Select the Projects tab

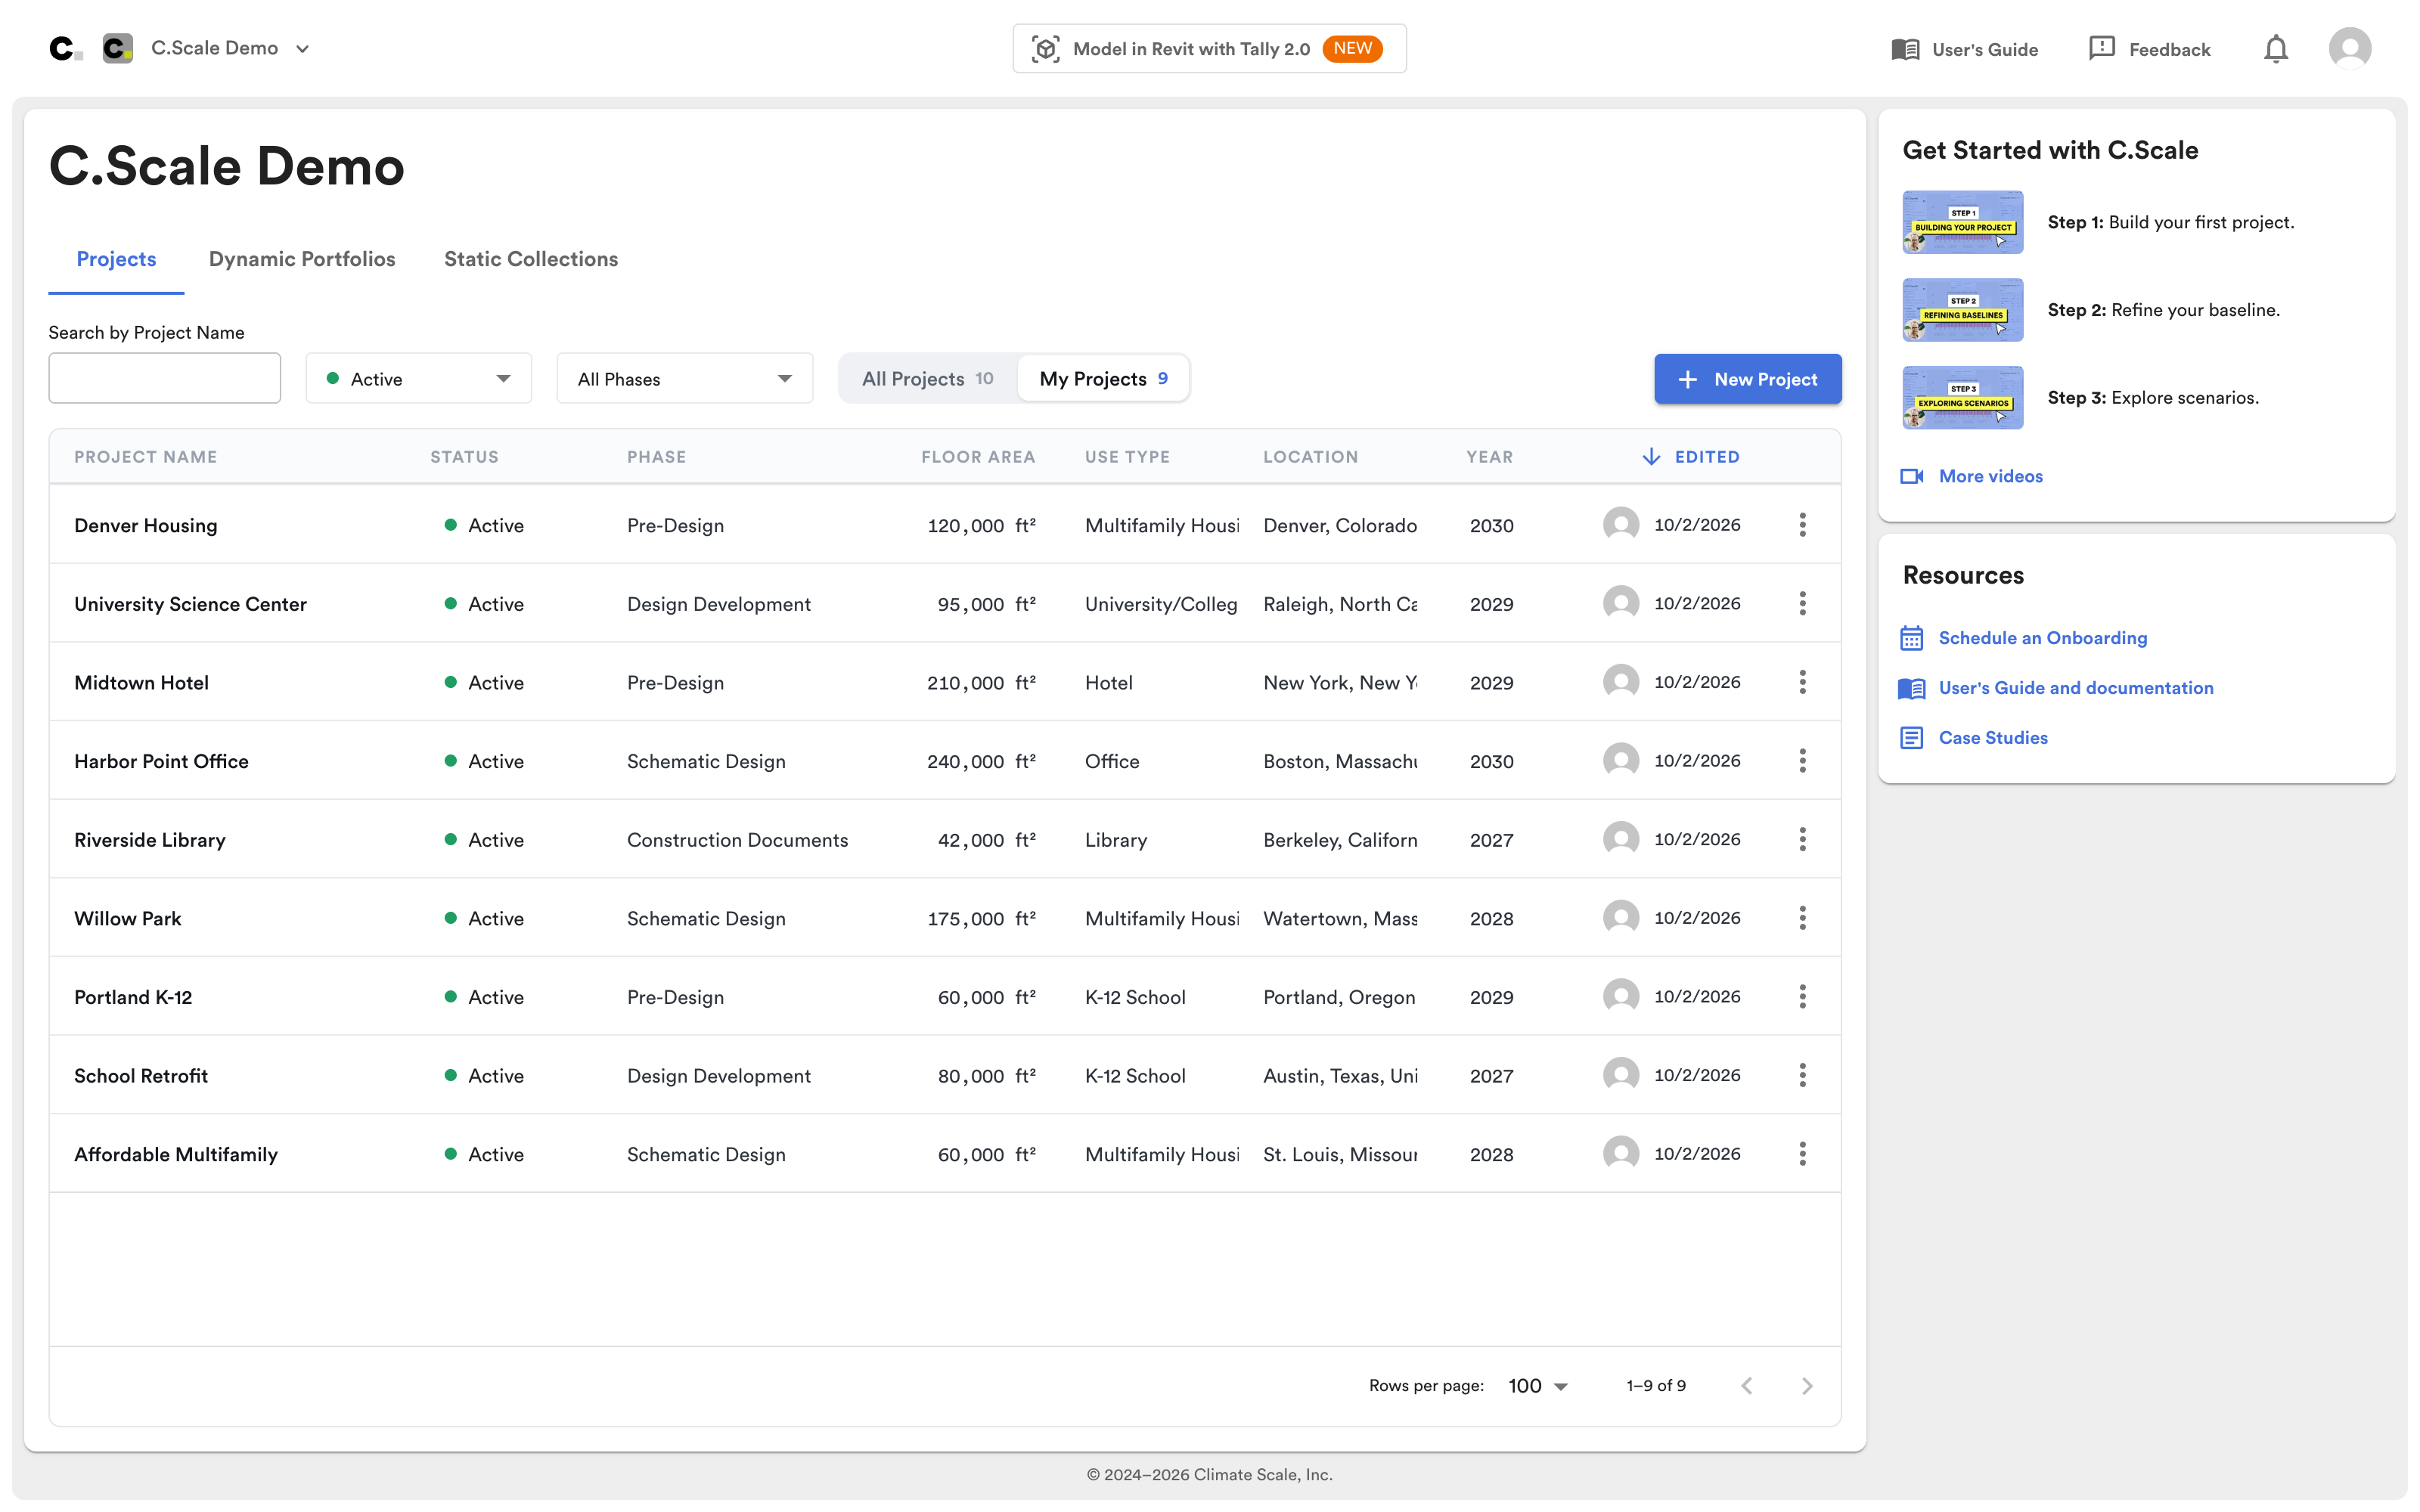pyautogui.click(x=116, y=260)
